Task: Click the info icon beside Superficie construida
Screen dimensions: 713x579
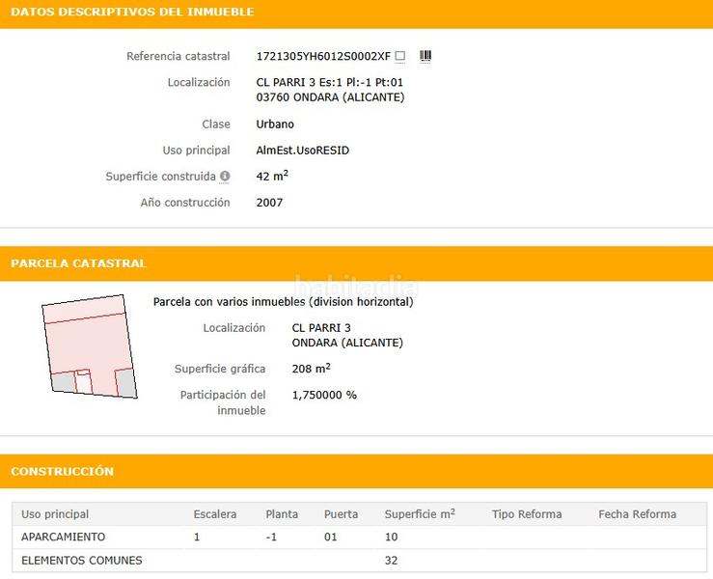Action: [225, 176]
